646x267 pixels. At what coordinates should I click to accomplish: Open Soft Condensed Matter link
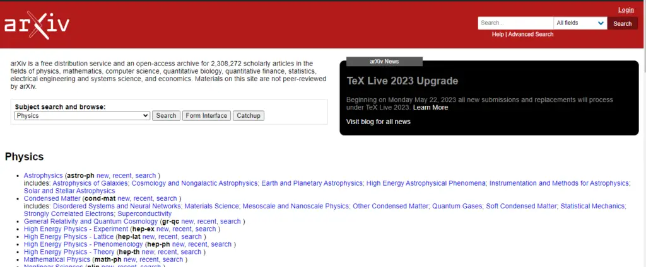point(522,206)
